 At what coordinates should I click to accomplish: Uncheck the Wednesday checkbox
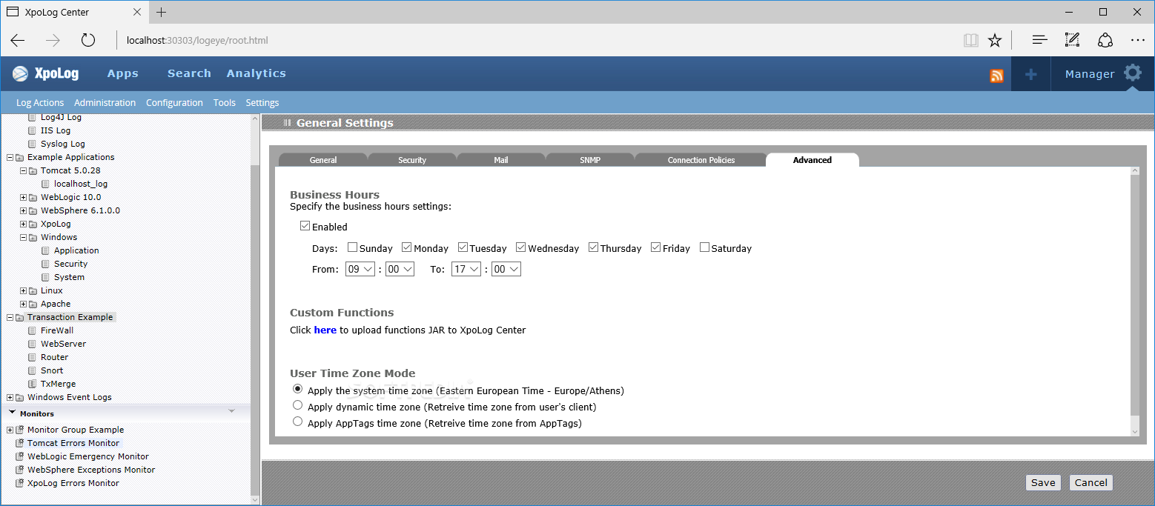[521, 247]
